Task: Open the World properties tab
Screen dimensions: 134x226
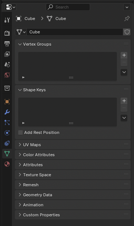Action: 7,75
